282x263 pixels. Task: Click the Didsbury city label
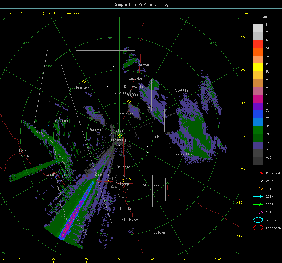(118, 140)
